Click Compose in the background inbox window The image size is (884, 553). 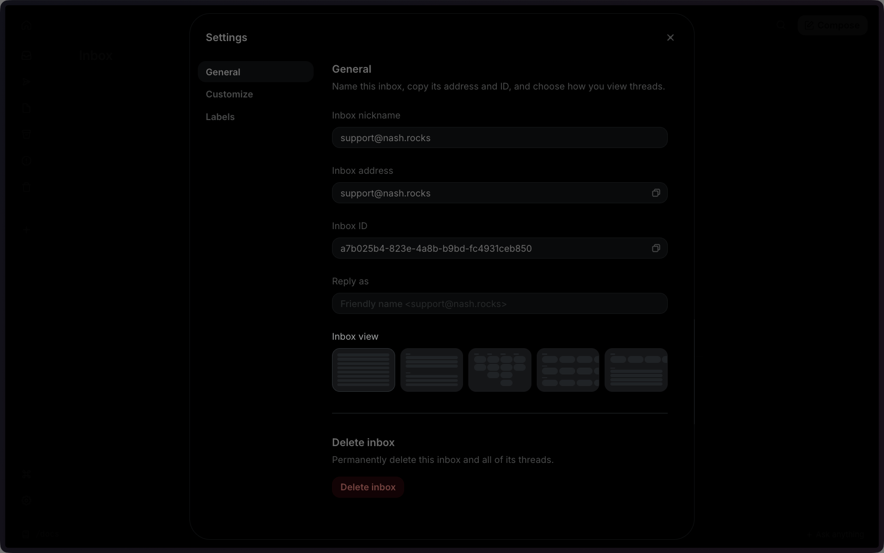832,25
